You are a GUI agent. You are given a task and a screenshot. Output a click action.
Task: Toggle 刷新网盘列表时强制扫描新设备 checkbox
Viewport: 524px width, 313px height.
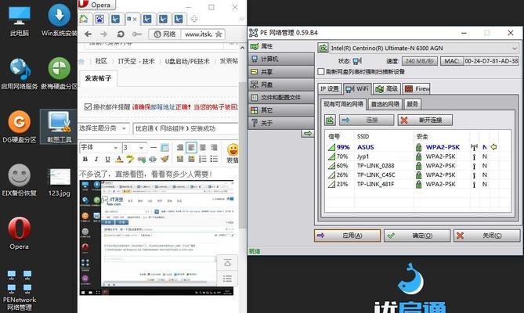[321, 71]
